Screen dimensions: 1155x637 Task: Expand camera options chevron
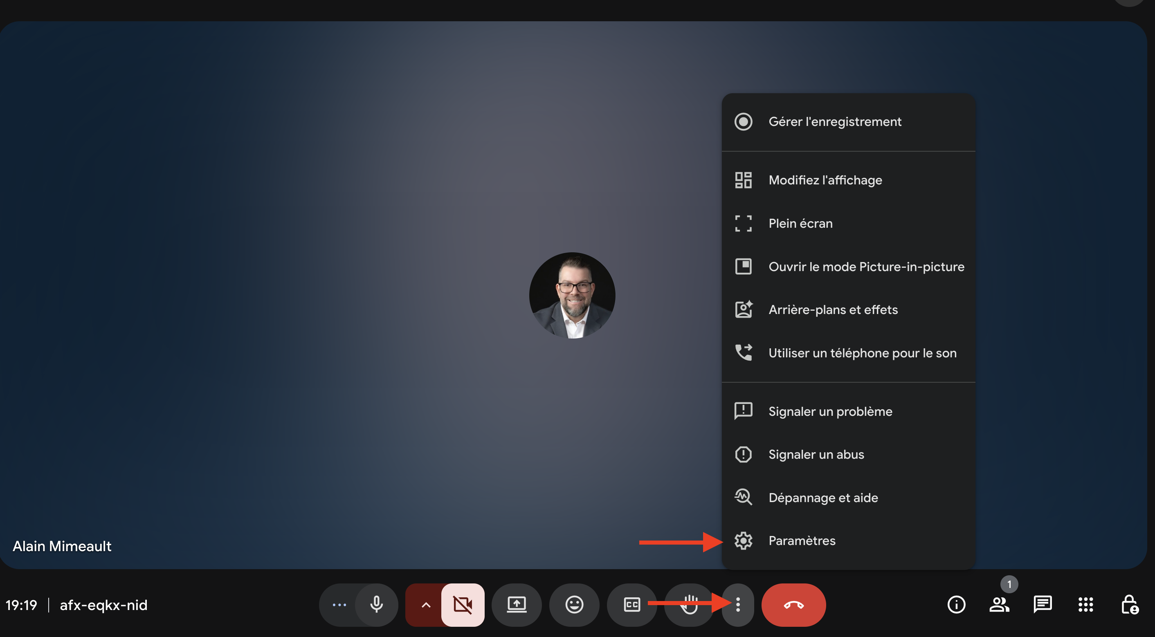425,605
